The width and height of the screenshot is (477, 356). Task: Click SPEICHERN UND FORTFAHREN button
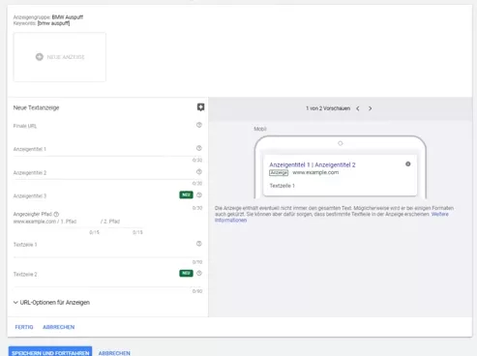click(x=50, y=352)
